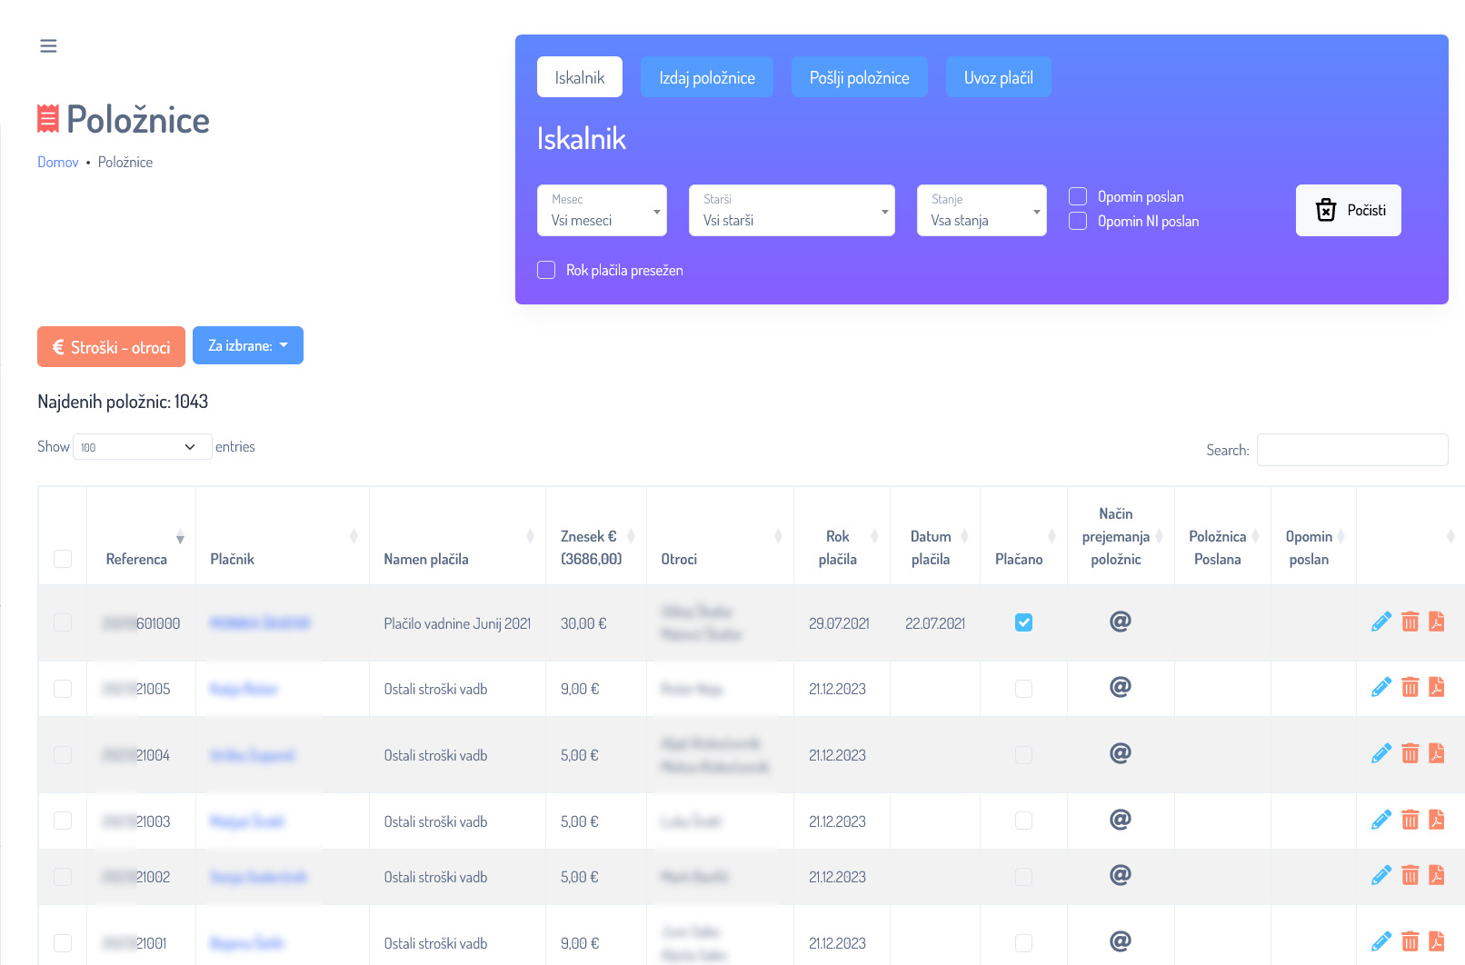
Task: Delete row 21002 using trash icon
Action: (1410, 876)
